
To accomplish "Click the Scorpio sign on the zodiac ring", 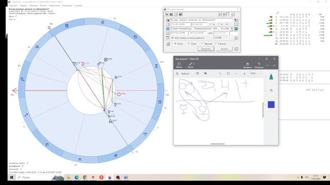I will click(23, 79).
